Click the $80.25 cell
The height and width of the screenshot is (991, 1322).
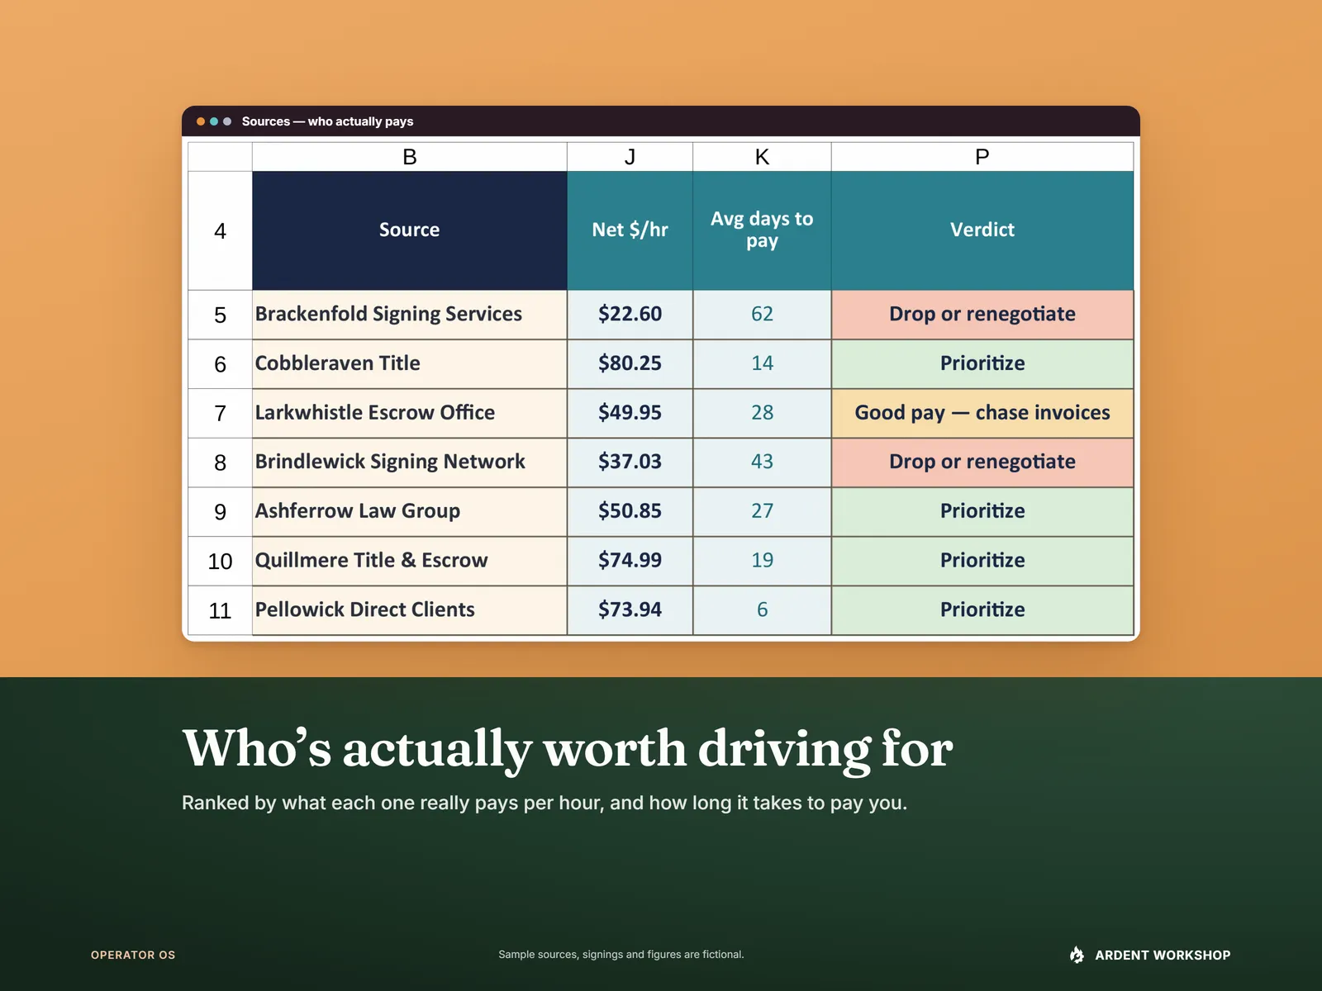[630, 364]
